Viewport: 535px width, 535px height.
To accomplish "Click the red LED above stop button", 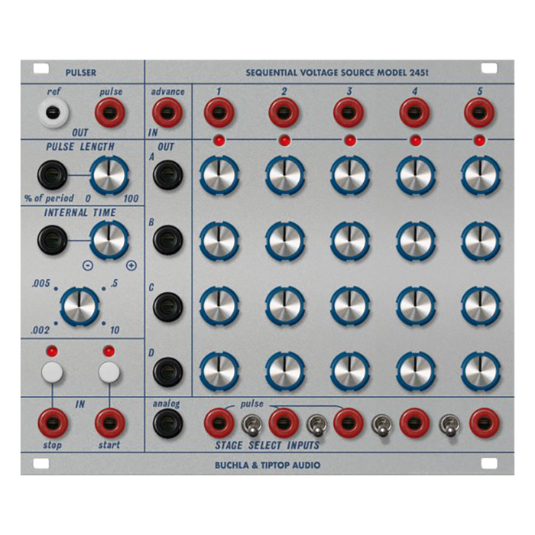I will [x=52, y=351].
